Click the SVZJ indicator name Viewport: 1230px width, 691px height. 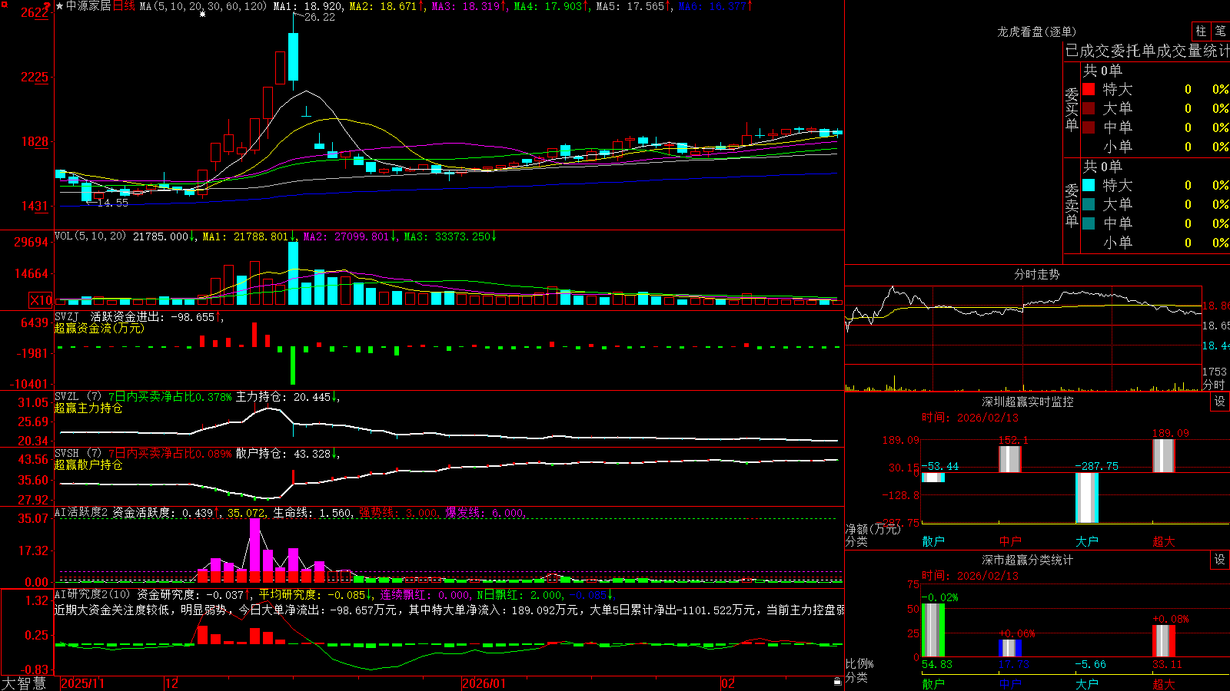pyautogui.click(x=67, y=316)
